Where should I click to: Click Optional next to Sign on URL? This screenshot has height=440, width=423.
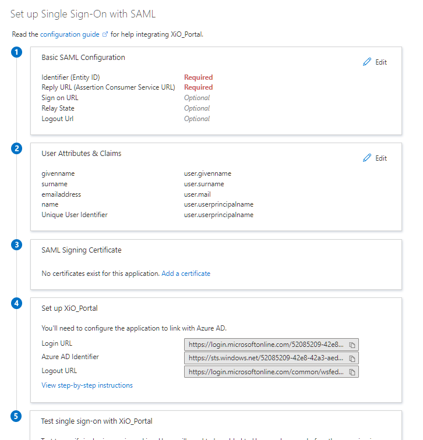coord(197,98)
